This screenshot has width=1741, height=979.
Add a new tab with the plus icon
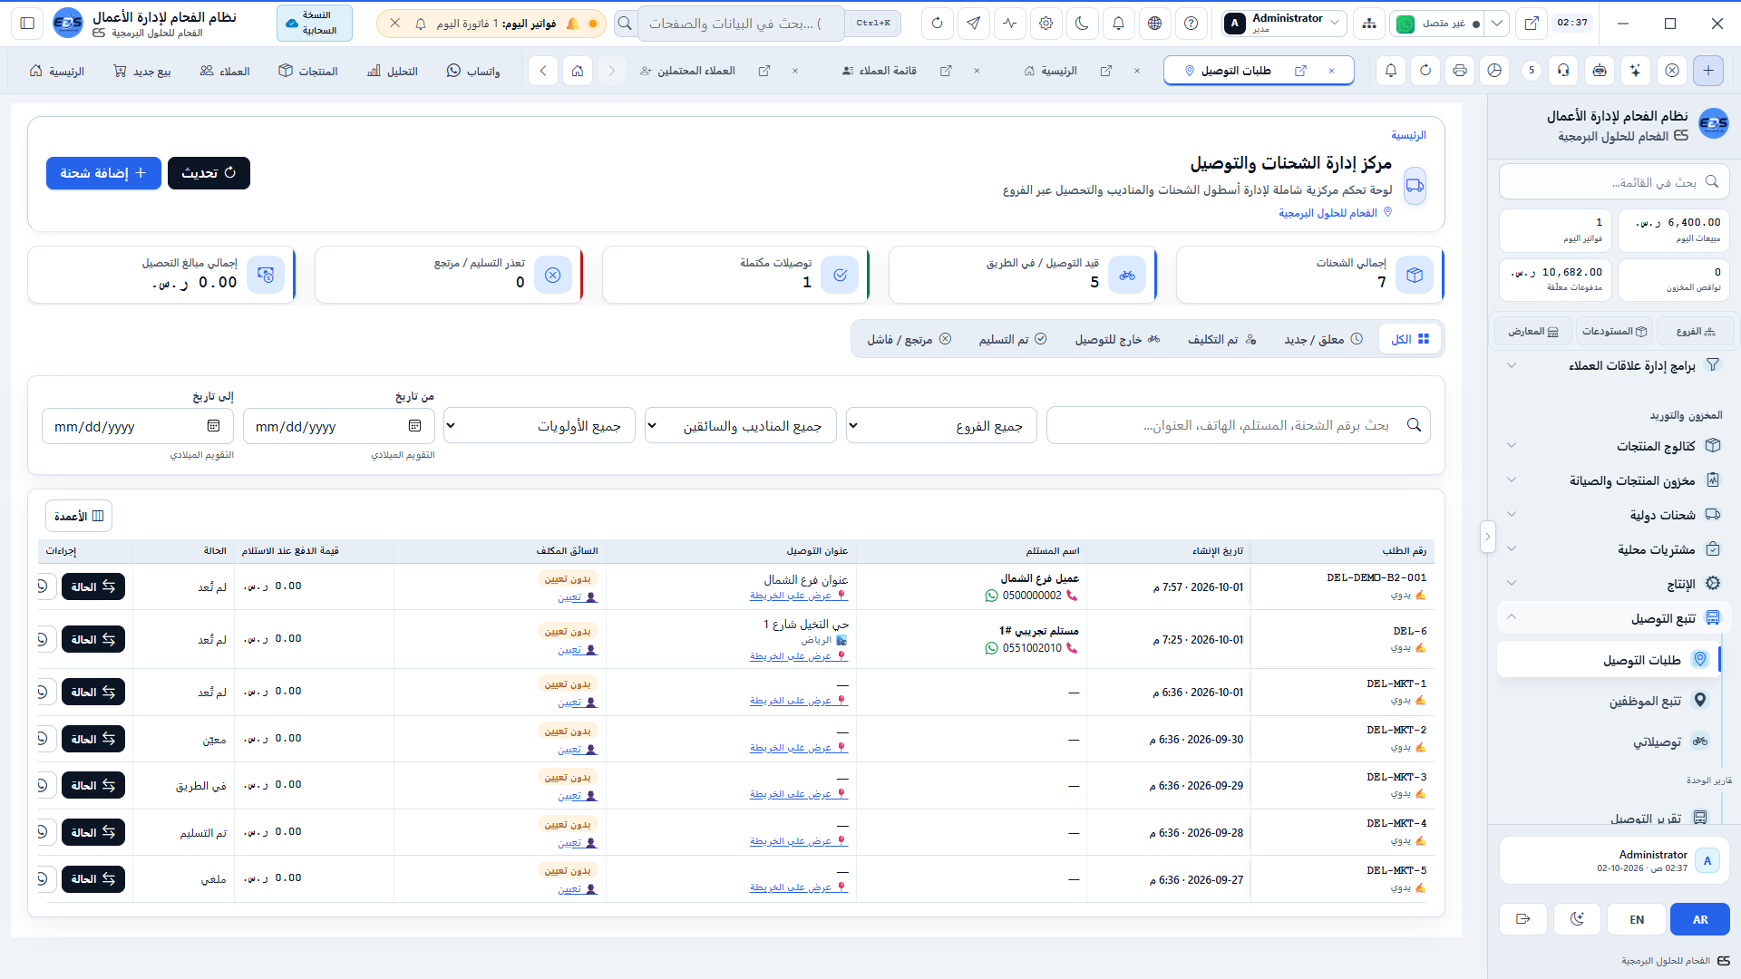(1708, 71)
